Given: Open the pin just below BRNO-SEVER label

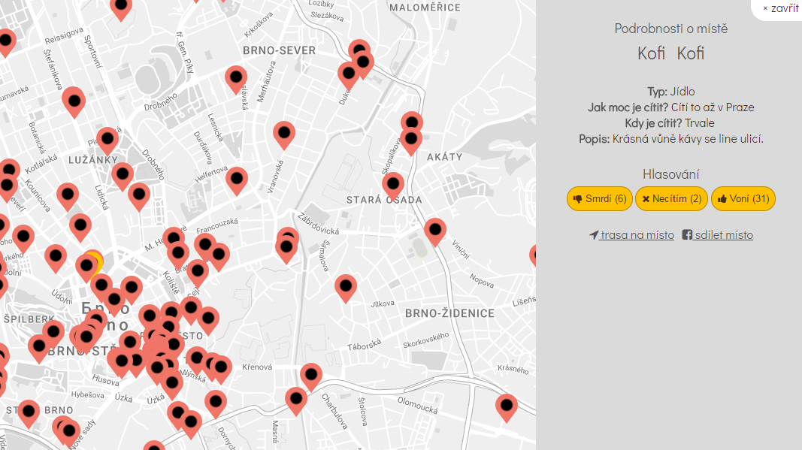Looking at the screenshot, I should click(236, 80).
